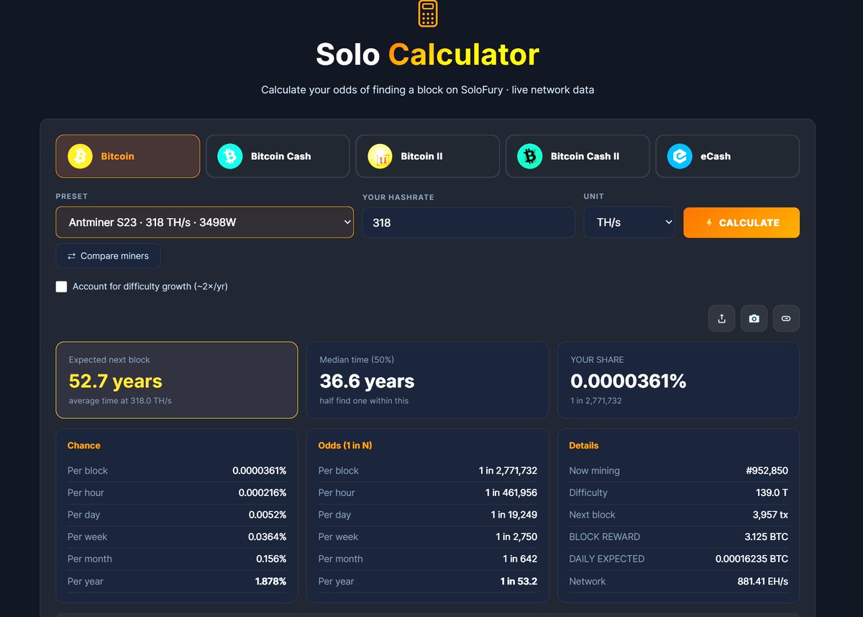
Task: Click the odds value 1 in 642
Action: 520,559
